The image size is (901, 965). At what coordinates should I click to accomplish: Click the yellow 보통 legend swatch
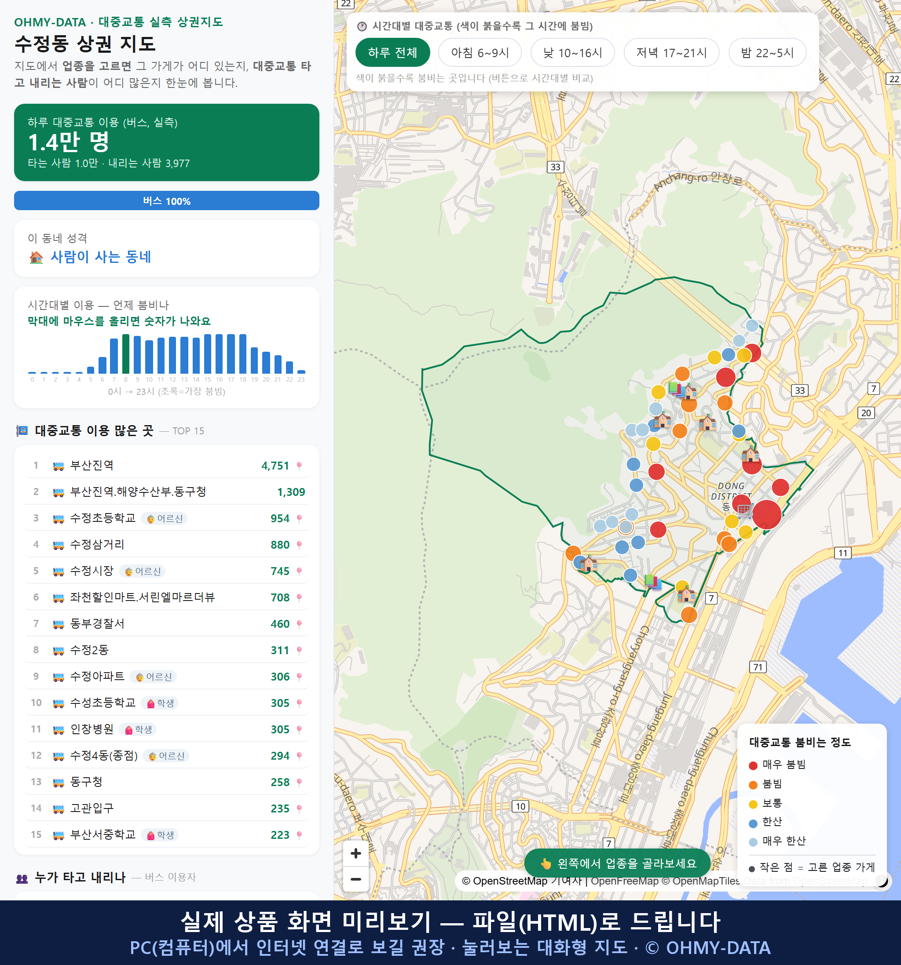click(x=753, y=805)
